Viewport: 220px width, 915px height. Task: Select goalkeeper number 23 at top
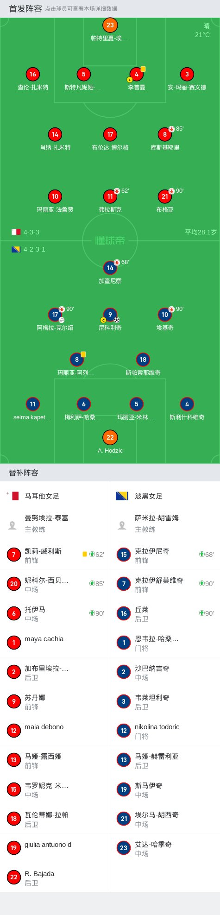(x=110, y=25)
